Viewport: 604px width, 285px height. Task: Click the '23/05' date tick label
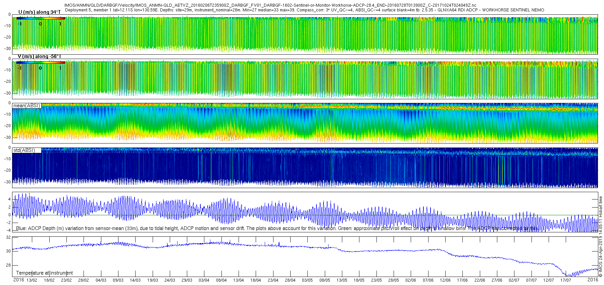click(376, 280)
